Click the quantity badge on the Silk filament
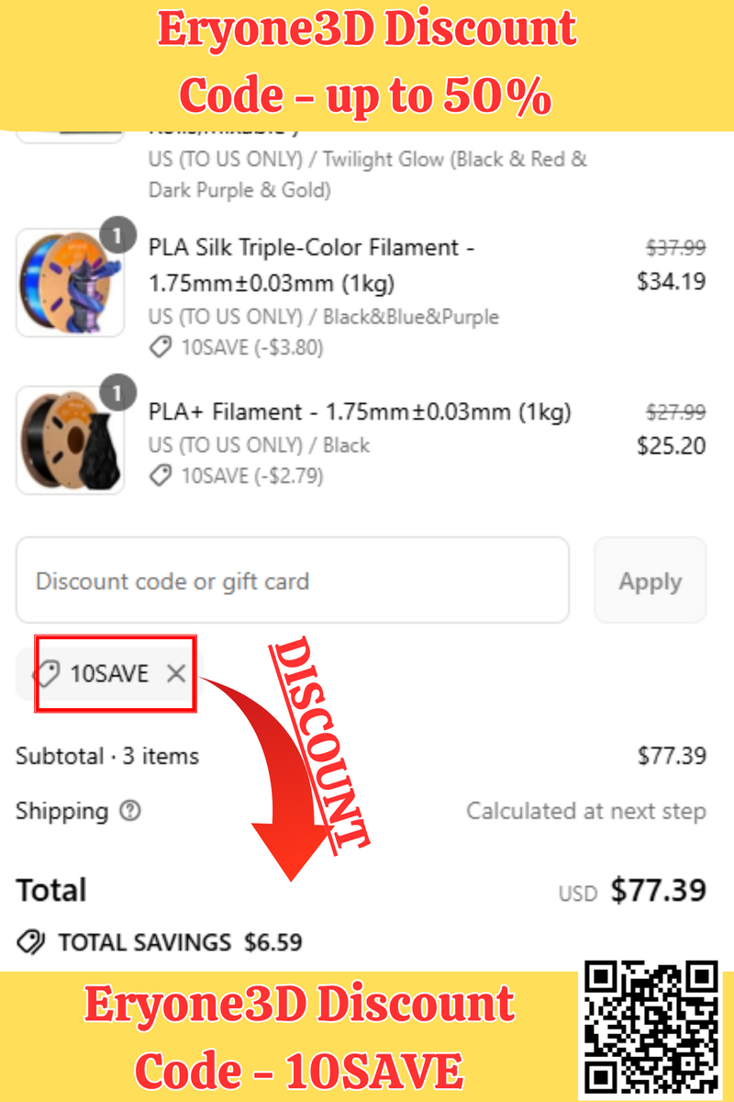This screenshot has height=1102, width=734. 117,236
